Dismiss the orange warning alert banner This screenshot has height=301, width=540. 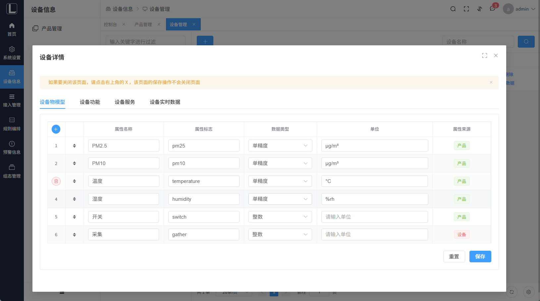491,82
